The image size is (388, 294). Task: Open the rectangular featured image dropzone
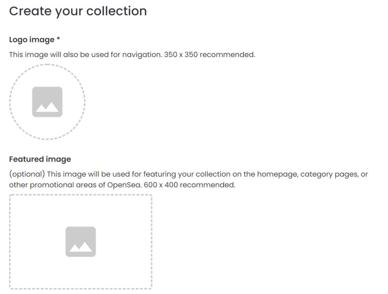click(x=81, y=242)
